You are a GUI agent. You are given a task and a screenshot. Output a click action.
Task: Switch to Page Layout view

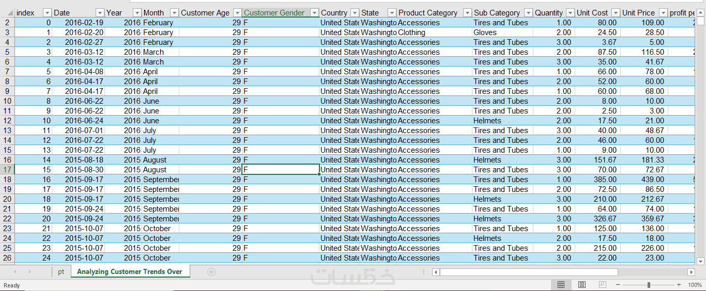click(581, 285)
